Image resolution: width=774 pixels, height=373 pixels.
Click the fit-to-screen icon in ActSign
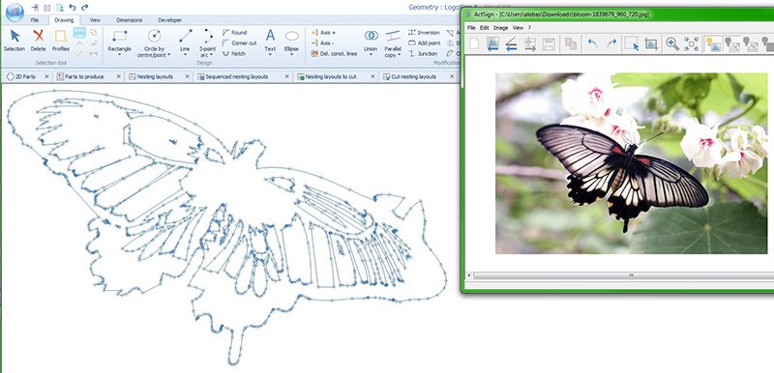point(692,43)
